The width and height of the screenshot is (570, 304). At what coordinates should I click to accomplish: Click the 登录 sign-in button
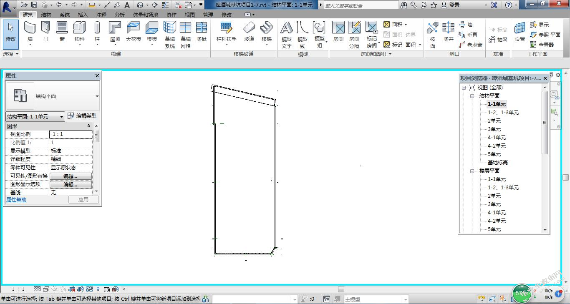click(451, 5)
